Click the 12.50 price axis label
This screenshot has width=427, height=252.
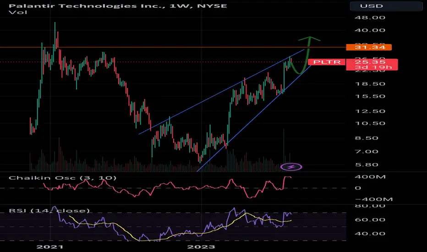coord(370,111)
